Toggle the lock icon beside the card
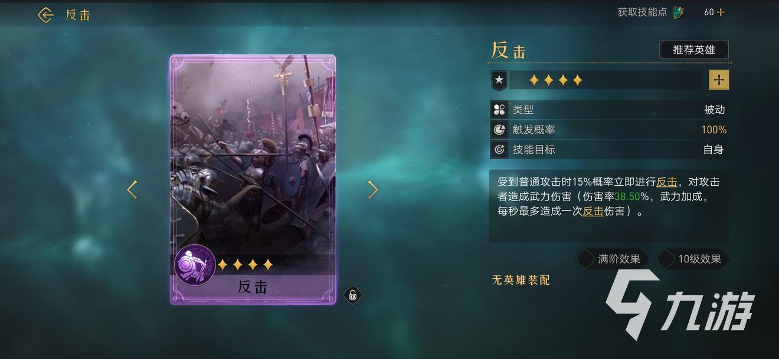The height and width of the screenshot is (359, 779). coord(352,295)
